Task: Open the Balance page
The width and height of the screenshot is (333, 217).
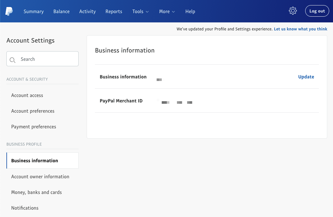Action: click(61, 12)
